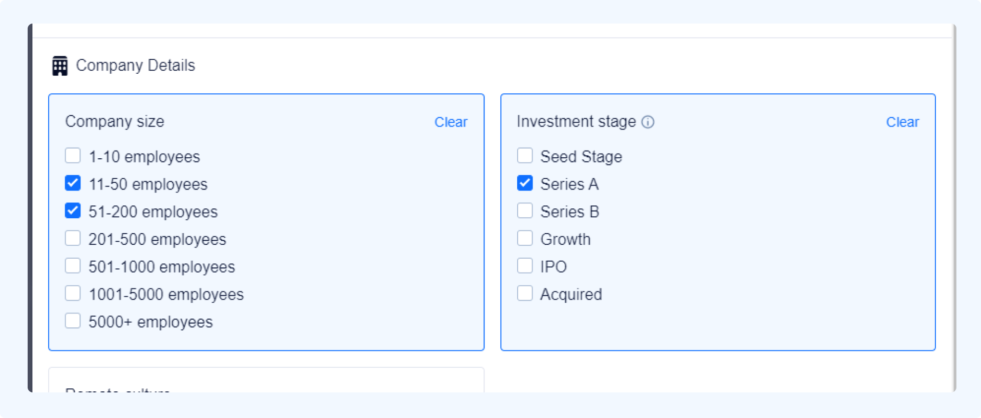Enable the IPO investment stage filter
The width and height of the screenshot is (981, 418).
525,265
